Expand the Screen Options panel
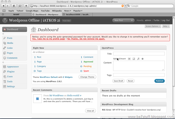Viewport: 175px width, 119px height. tap(153, 26)
